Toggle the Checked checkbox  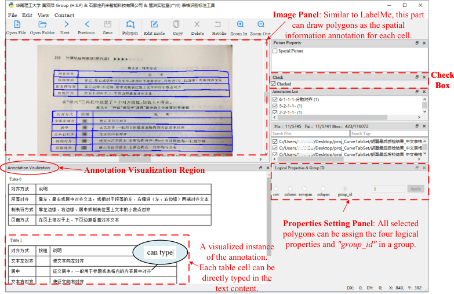pos(273,84)
